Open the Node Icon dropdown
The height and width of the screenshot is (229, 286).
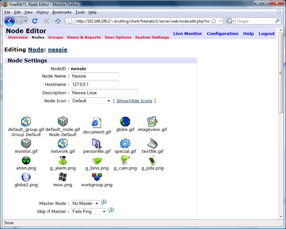coord(91,101)
